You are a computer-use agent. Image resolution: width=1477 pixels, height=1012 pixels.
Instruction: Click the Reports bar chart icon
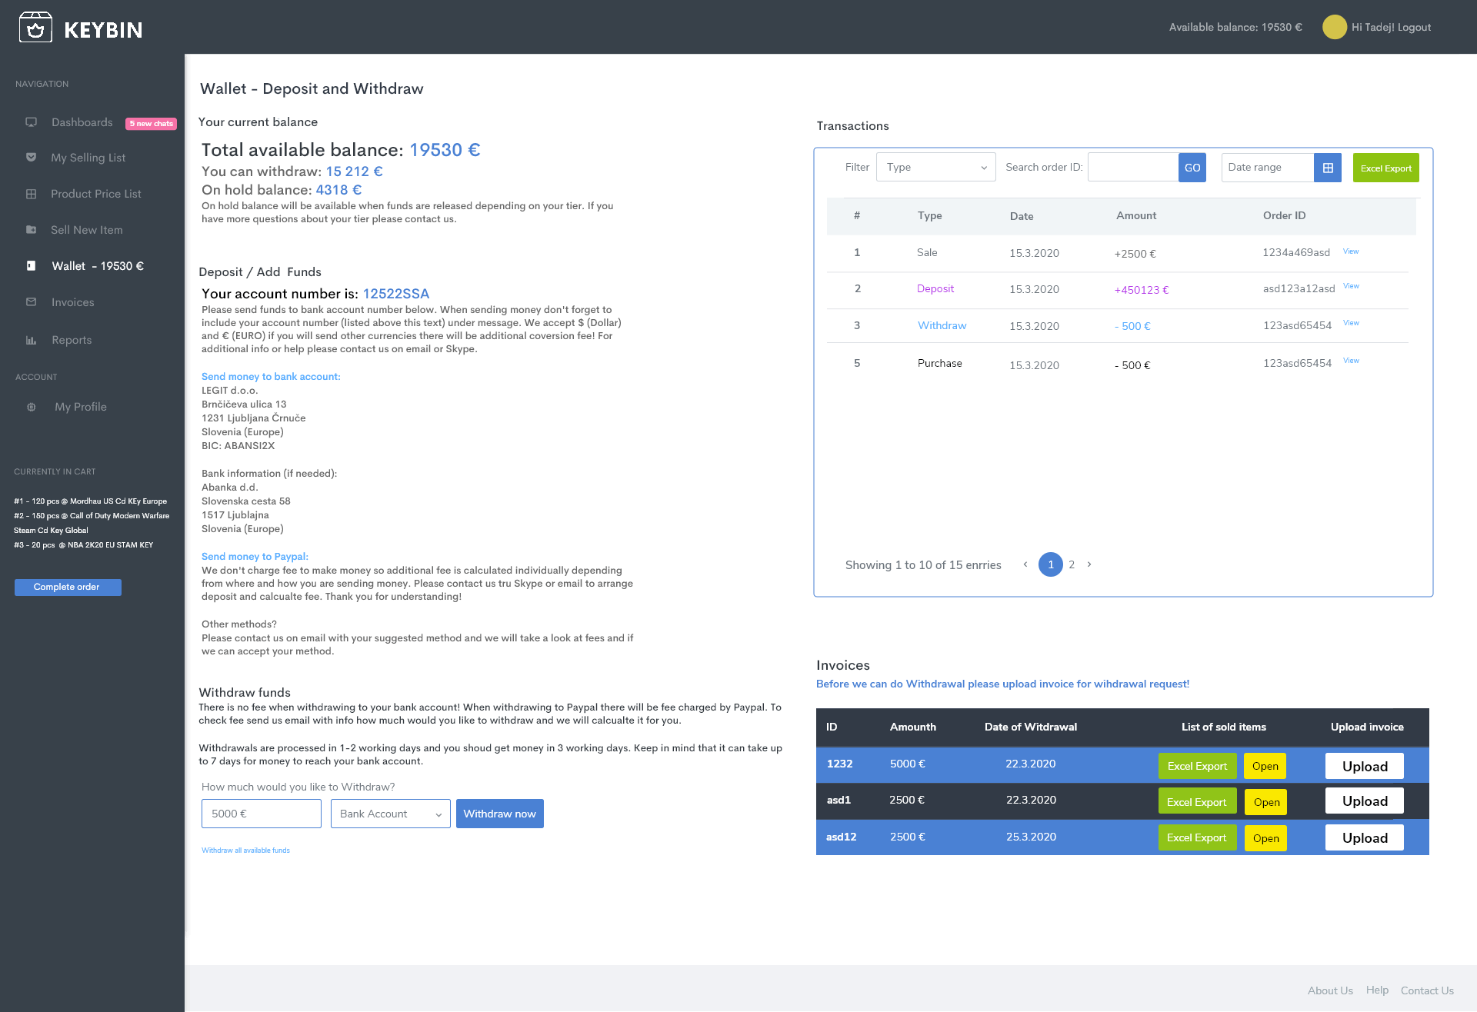tap(32, 340)
